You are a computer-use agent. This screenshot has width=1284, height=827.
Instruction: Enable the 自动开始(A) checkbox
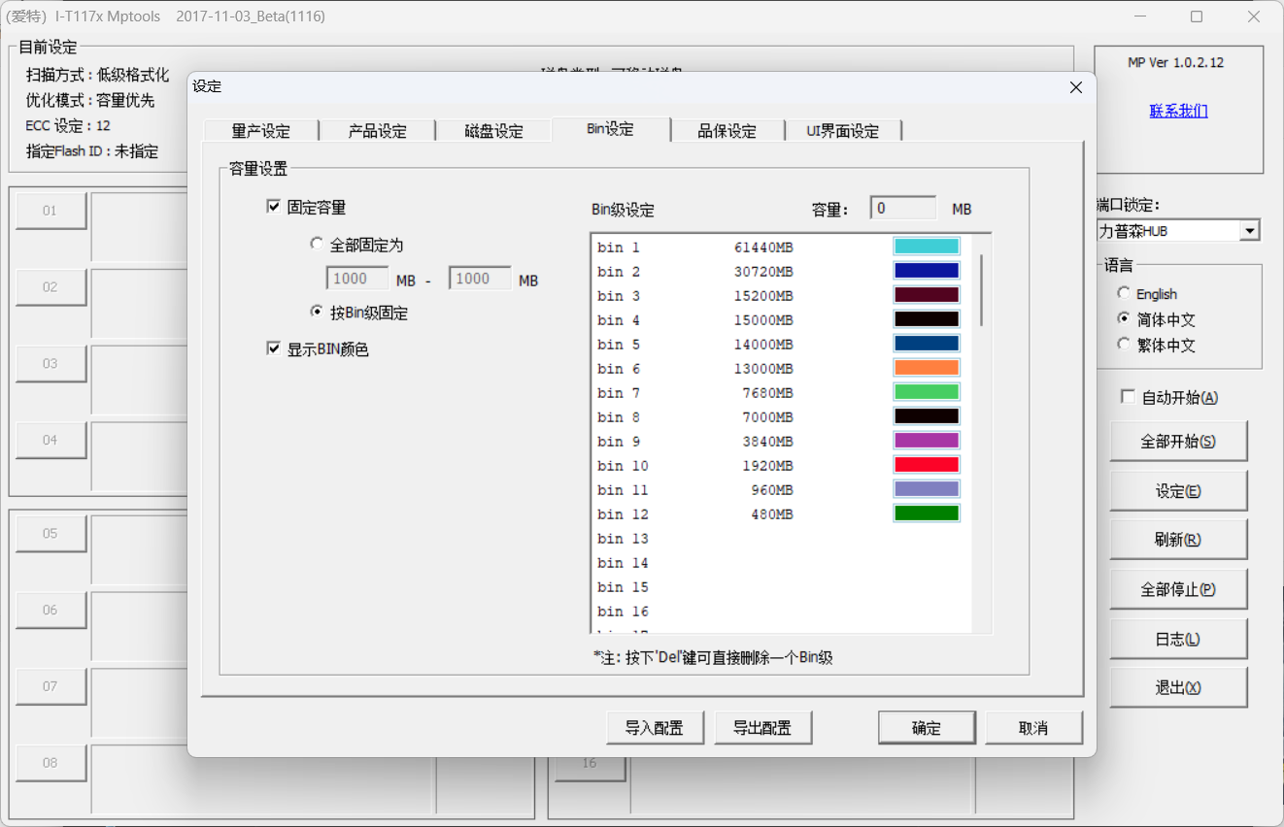click(1128, 397)
